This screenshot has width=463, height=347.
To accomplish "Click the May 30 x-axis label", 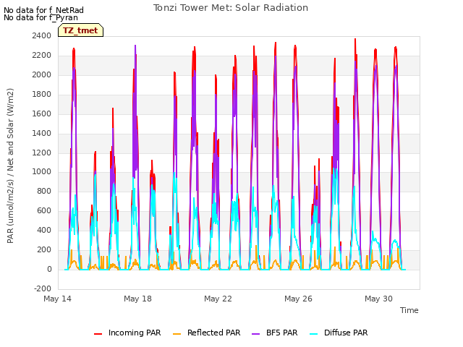I will pyautogui.click(x=379, y=299).
